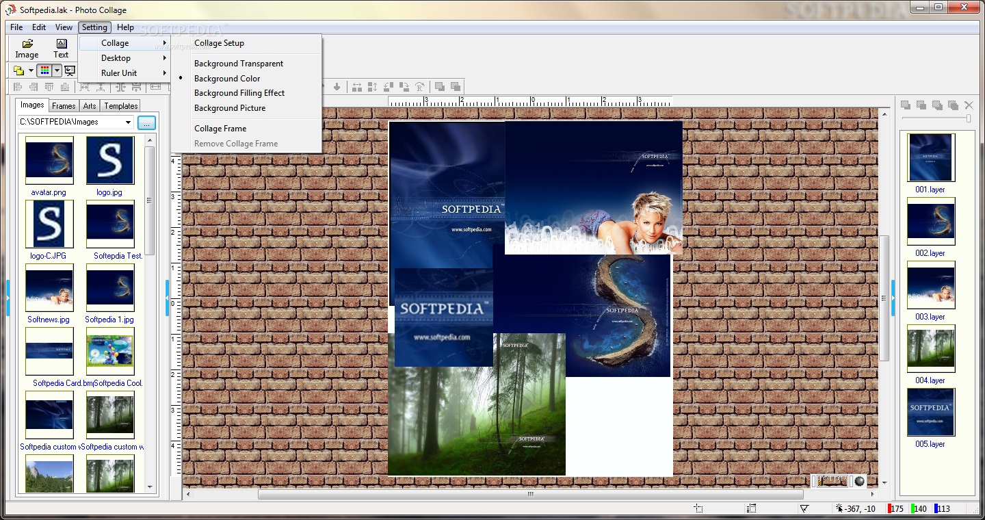Select the 003.layer thumbnail
Viewport: 985px width, 520px height.
(x=931, y=285)
